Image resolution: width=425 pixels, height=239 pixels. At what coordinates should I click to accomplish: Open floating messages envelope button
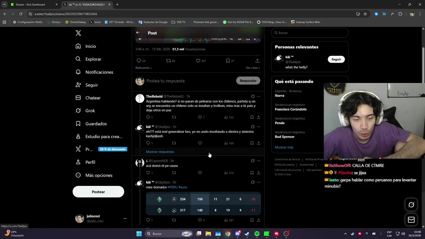[411, 220]
